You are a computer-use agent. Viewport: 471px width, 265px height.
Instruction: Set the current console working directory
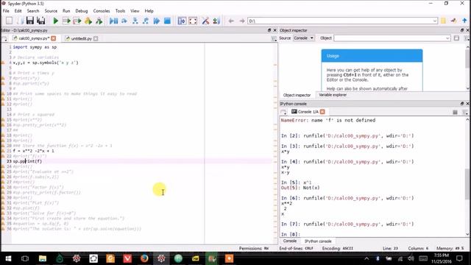[454, 21]
